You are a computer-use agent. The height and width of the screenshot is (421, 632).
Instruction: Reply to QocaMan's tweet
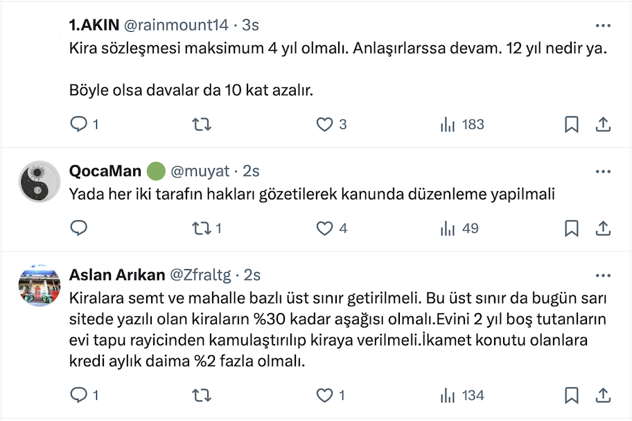pyautogui.click(x=80, y=228)
